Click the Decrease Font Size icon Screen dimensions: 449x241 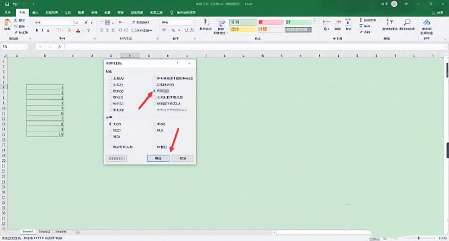coord(92,22)
